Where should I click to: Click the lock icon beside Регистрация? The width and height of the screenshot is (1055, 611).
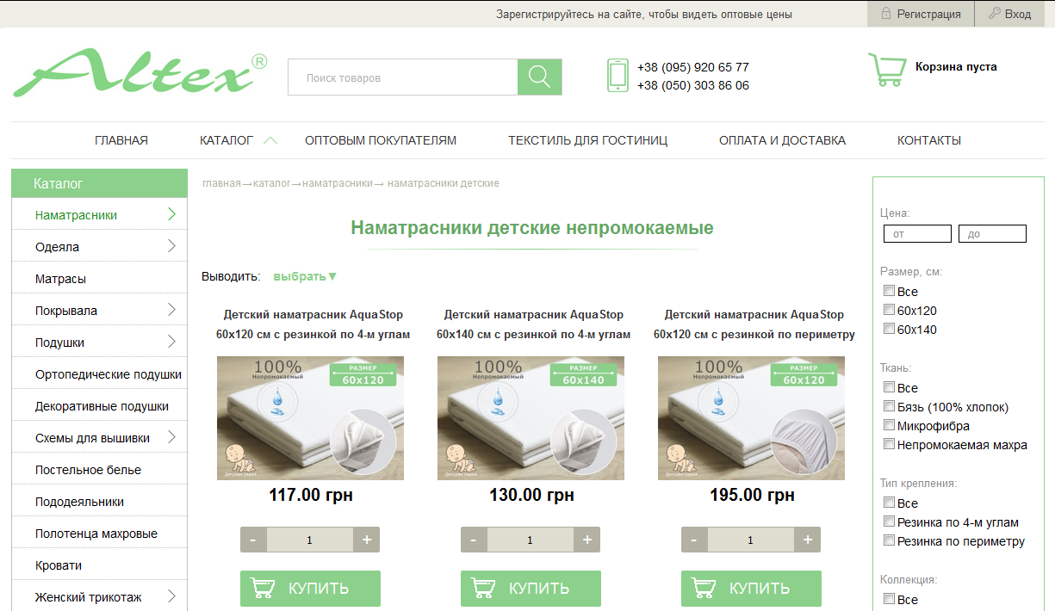pos(885,13)
